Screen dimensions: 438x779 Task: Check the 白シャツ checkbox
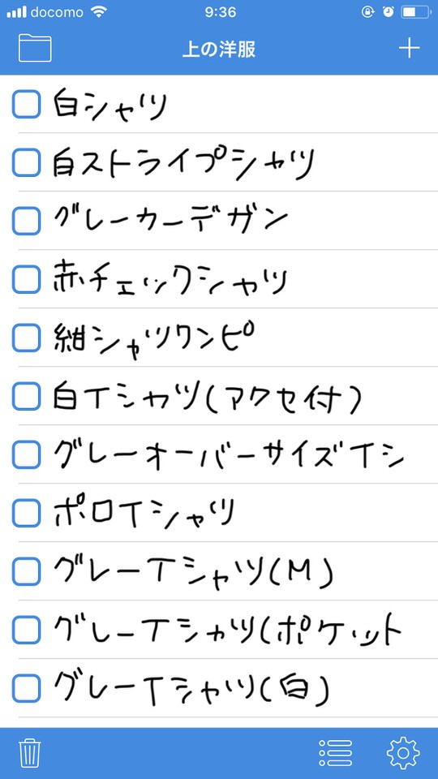[x=26, y=105]
